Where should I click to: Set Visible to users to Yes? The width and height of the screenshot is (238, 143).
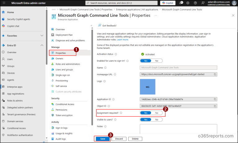(x=146, y=120)
